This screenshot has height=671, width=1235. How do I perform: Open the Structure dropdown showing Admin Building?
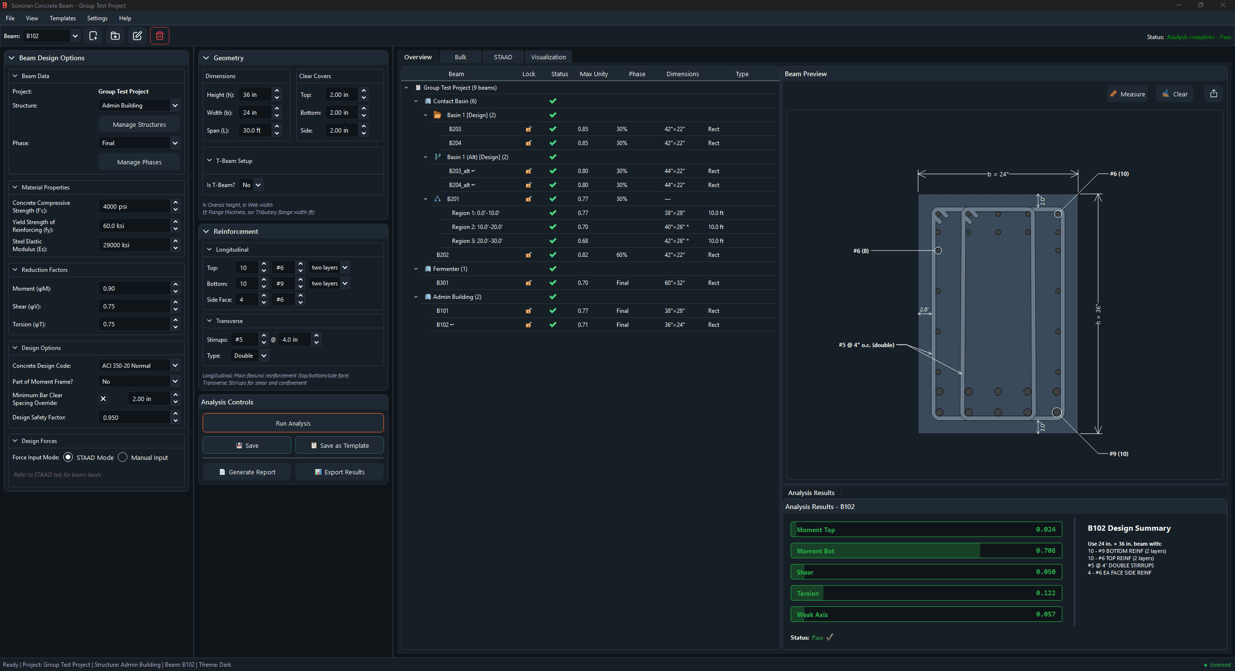tap(140, 106)
